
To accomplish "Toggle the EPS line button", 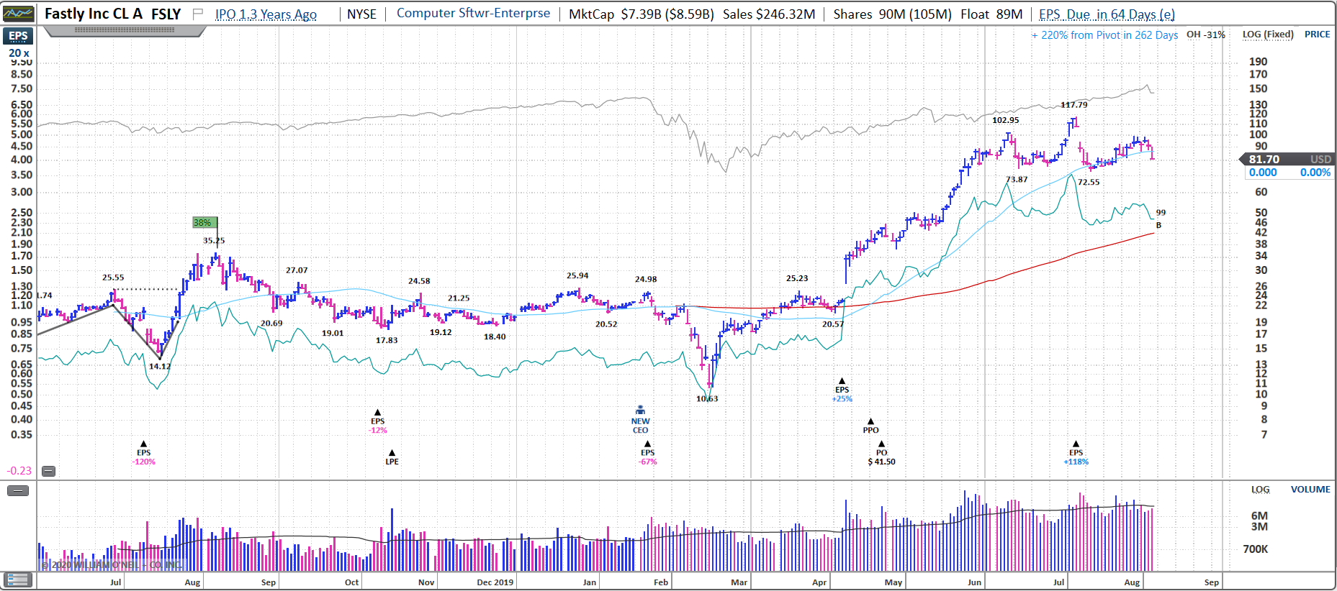I will [x=18, y=36].
